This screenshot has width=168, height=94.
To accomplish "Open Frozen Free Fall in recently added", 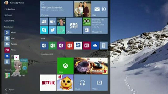I will tap(15, 75).
